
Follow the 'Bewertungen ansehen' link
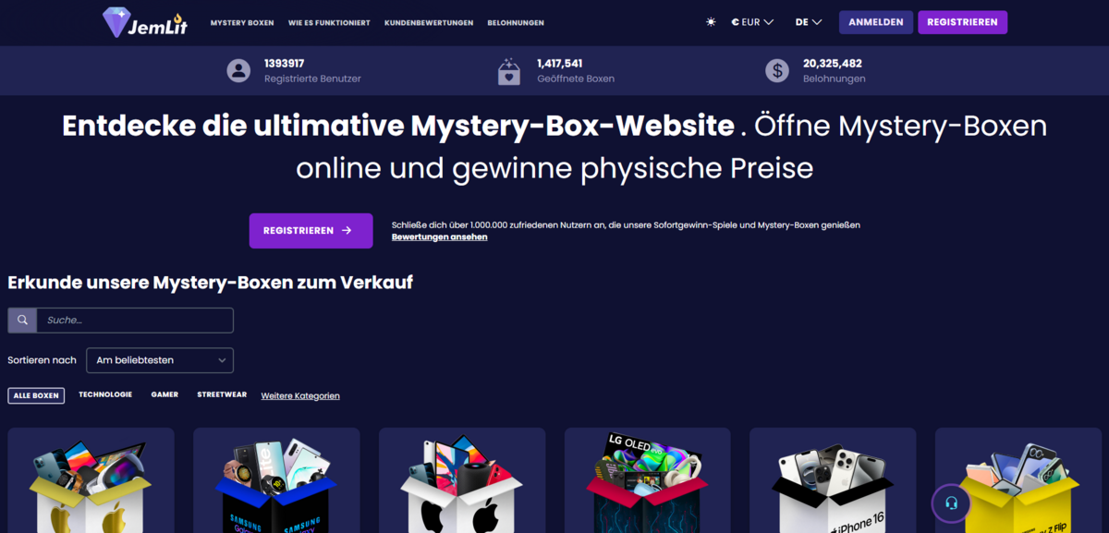(x=439, y=237)
